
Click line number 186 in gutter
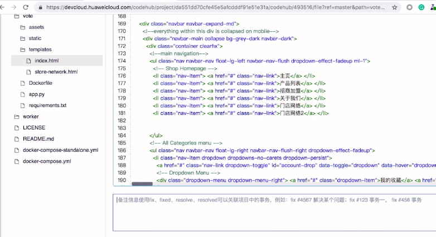coord(122,151)
